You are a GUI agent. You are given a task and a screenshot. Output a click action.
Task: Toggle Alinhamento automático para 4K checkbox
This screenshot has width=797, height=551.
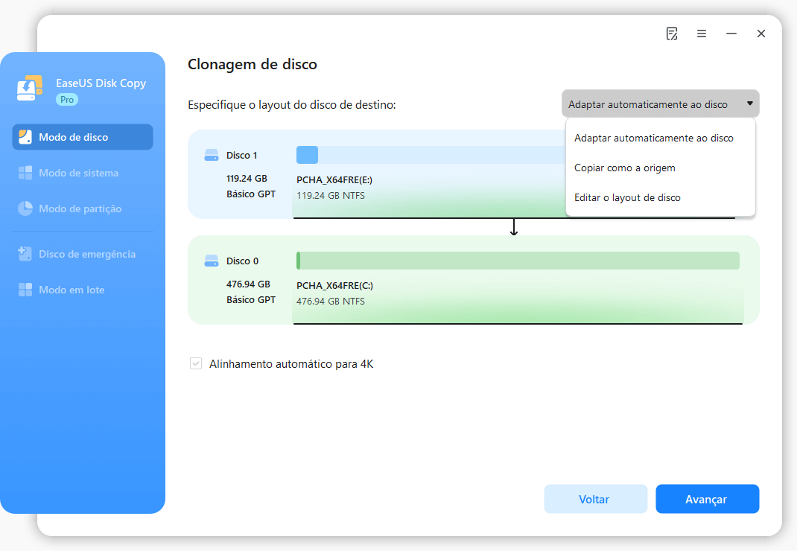[x=196, y=364]
